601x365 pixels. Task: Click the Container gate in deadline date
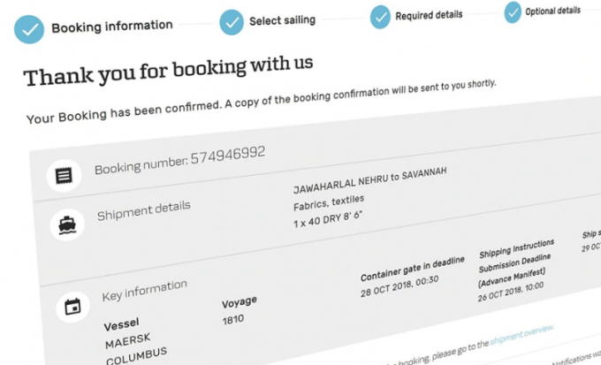pyautogui.click(x=399, y=286)
